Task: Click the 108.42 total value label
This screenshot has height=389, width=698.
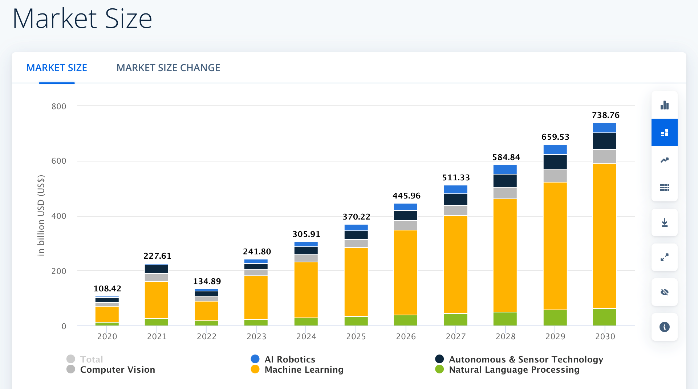Action: click(107, 288)
